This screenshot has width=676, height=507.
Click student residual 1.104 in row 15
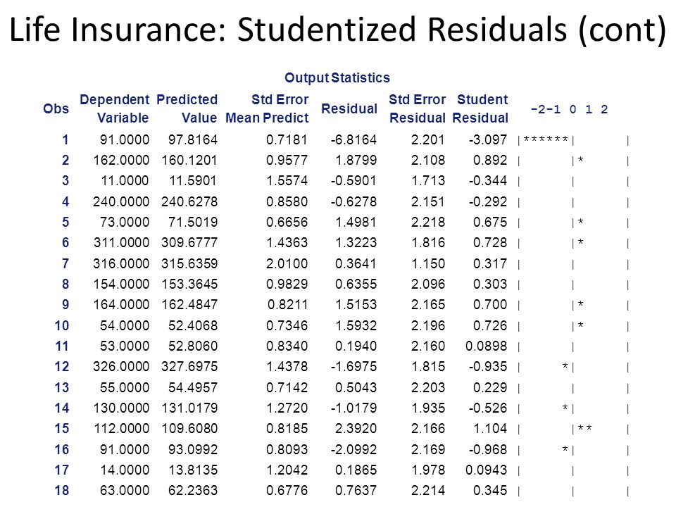490,429
